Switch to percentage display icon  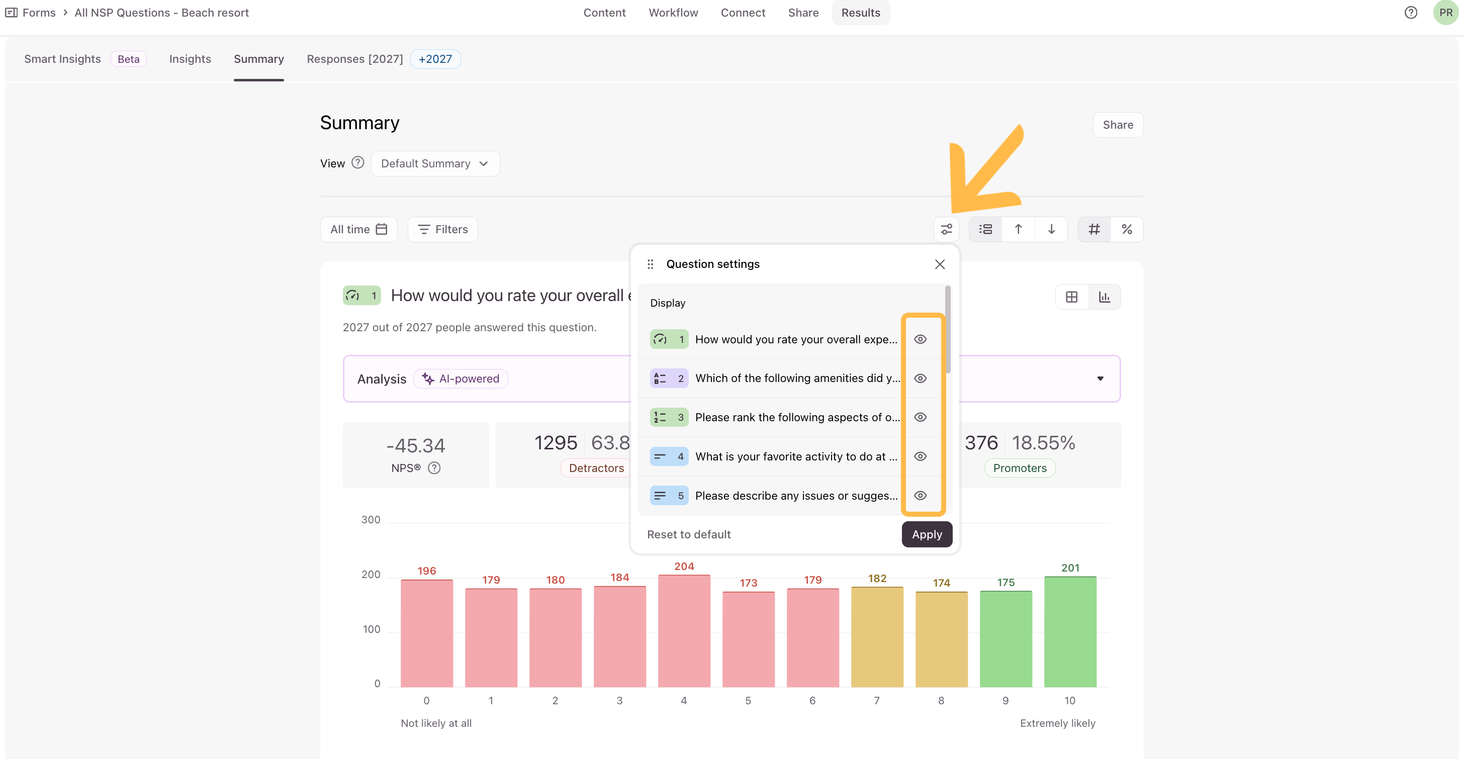pos(1127,229)
